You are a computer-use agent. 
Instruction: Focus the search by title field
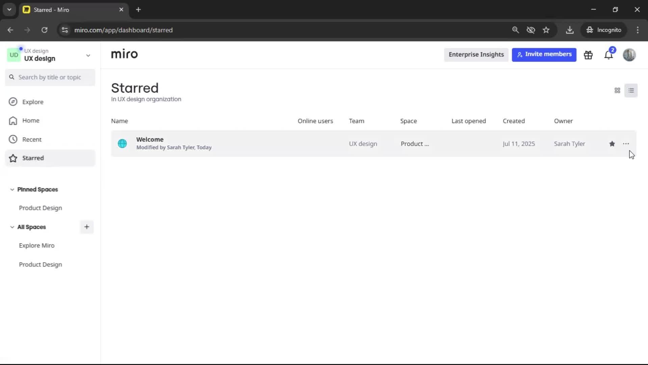[50, 77]
